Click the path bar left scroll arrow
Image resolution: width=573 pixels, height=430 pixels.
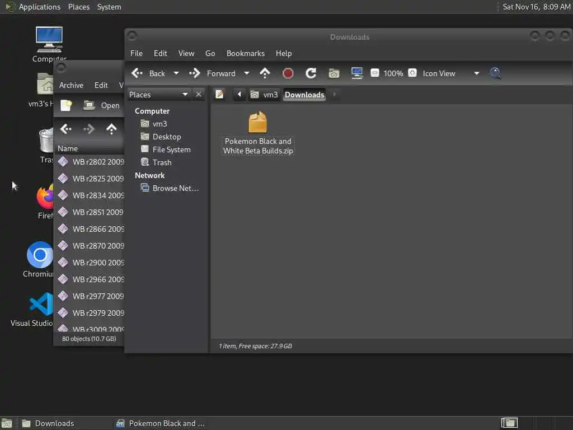pyautogui.click(x=239, y=94)
